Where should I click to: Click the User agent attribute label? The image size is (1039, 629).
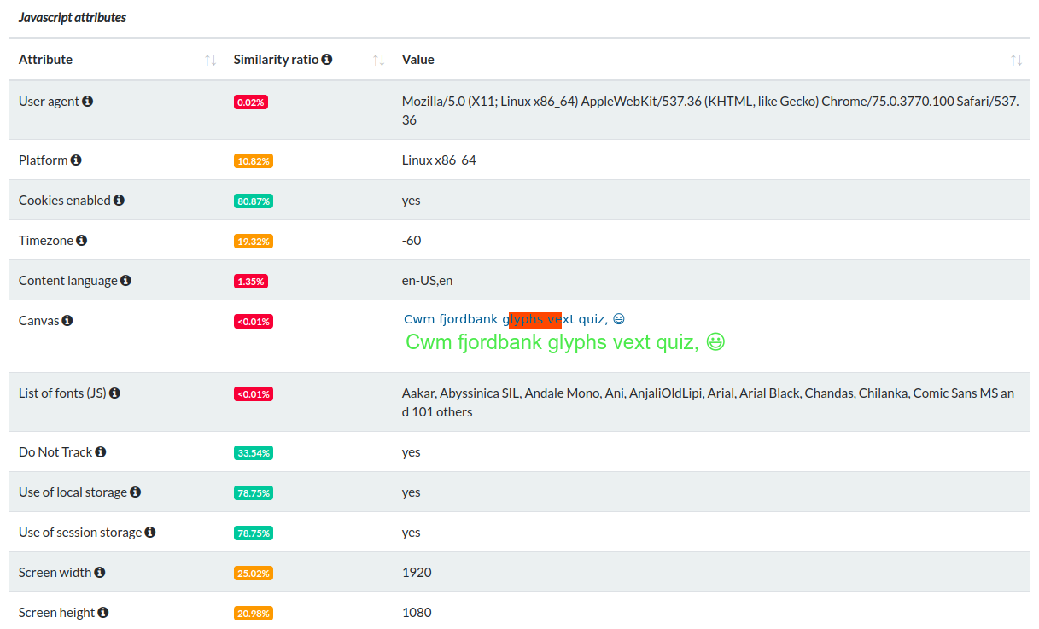[x=49, y=101]
